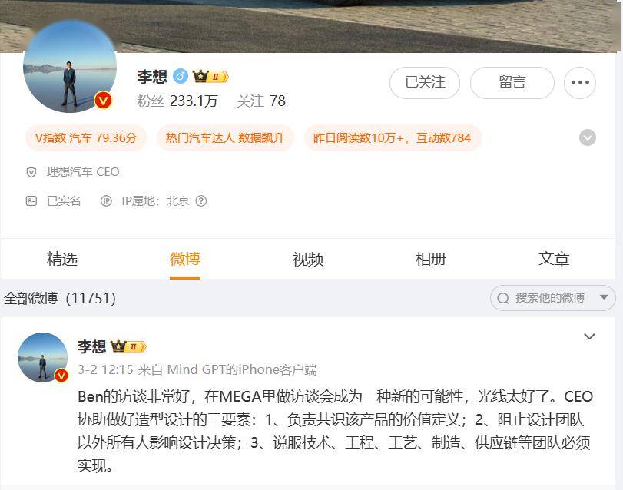
Task: Expand the tag row with gray chevron circle
Action: point(587,137)
